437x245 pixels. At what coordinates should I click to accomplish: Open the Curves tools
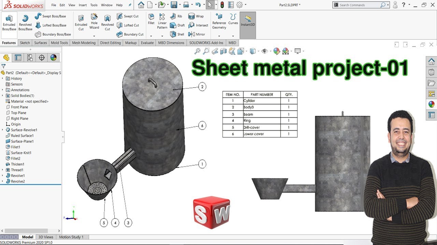[233, 19]
